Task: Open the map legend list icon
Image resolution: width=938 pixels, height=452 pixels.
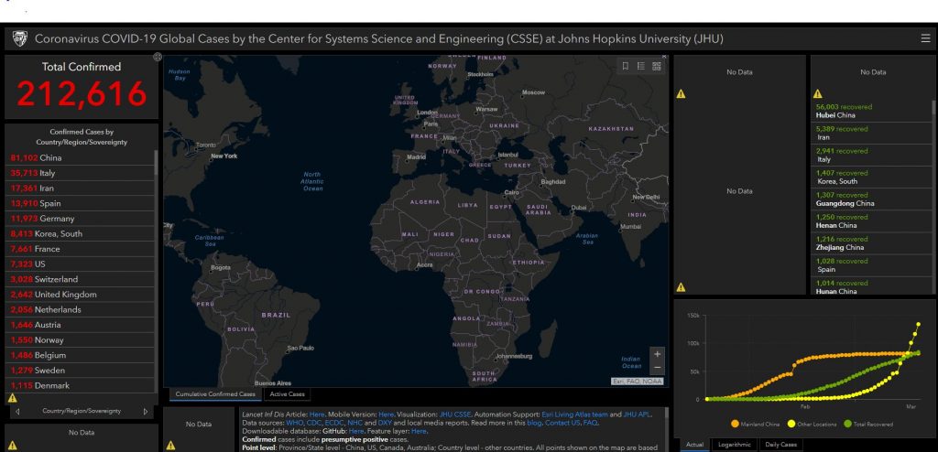Action: 641,66
